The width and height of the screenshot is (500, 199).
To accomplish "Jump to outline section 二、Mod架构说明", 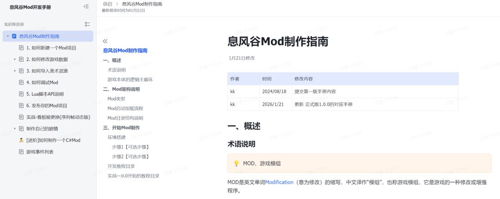I will pos(121,89).
